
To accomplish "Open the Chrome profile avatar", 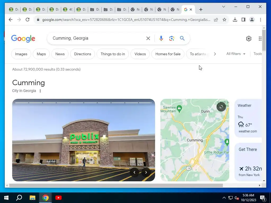I will pos(252,20).
